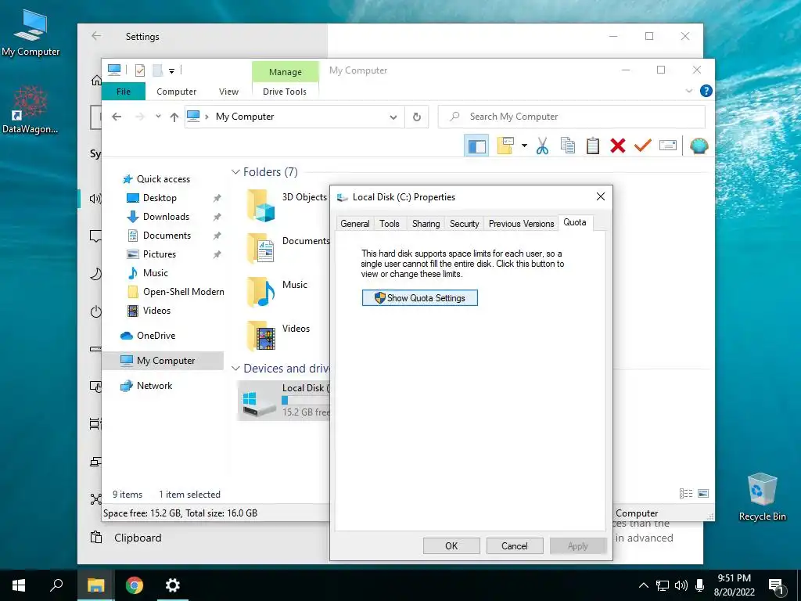Switch to the Previous Versions tab
Viewport: 801px width, 601px height.
(521, 224)
